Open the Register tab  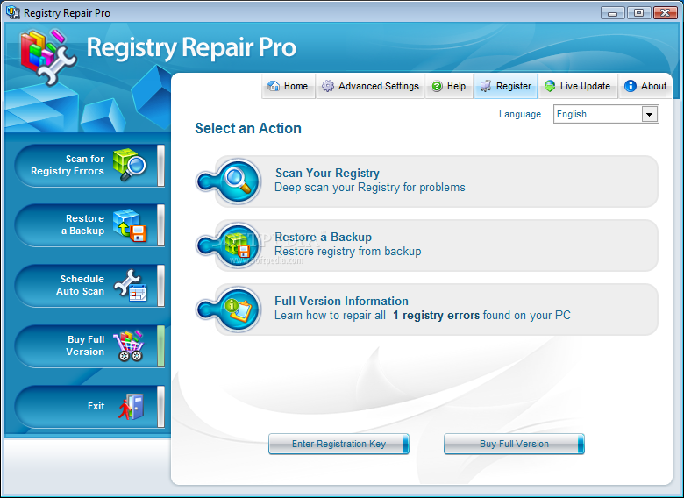505,86
